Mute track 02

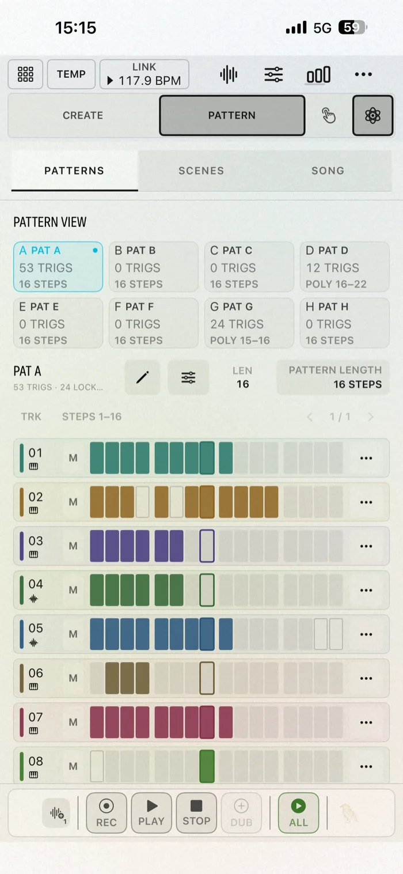click(x=73, y=502)
